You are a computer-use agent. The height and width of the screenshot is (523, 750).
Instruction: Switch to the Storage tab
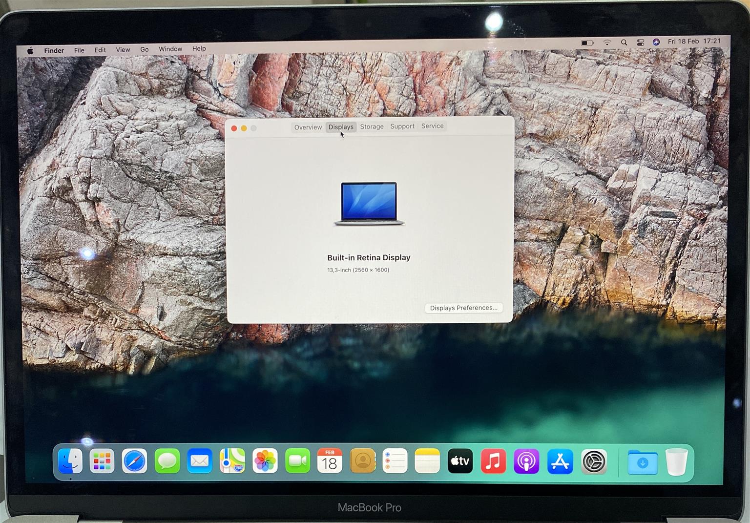[372, 126]
